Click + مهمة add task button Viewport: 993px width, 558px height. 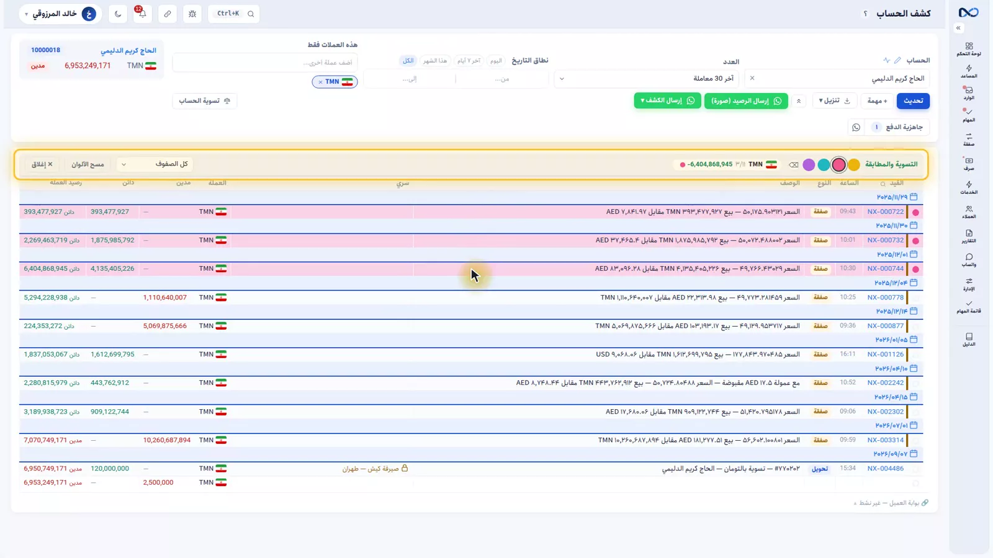click(877, 100)
